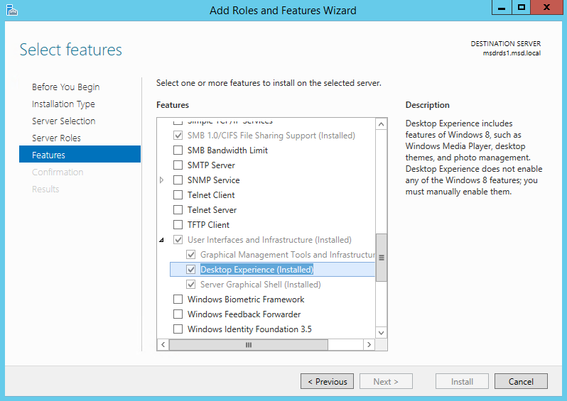Go to the Installation Type step

coord(63,104)
